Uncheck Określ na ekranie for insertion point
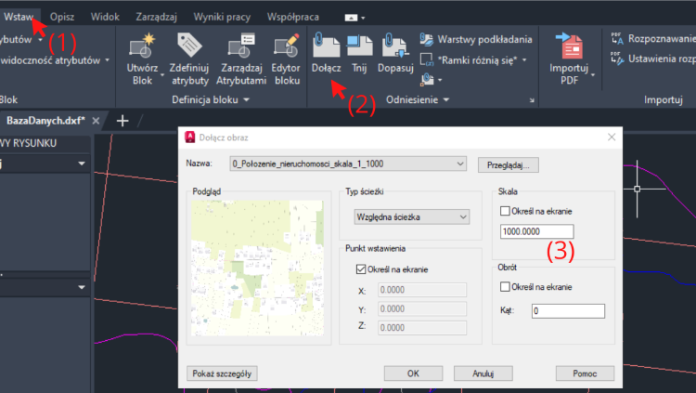The width and height of the screenshot is (696, 393). point(361,269)
